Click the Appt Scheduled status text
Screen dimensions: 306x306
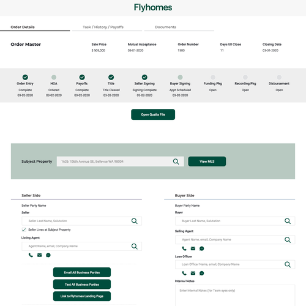[x=180, y=90]
